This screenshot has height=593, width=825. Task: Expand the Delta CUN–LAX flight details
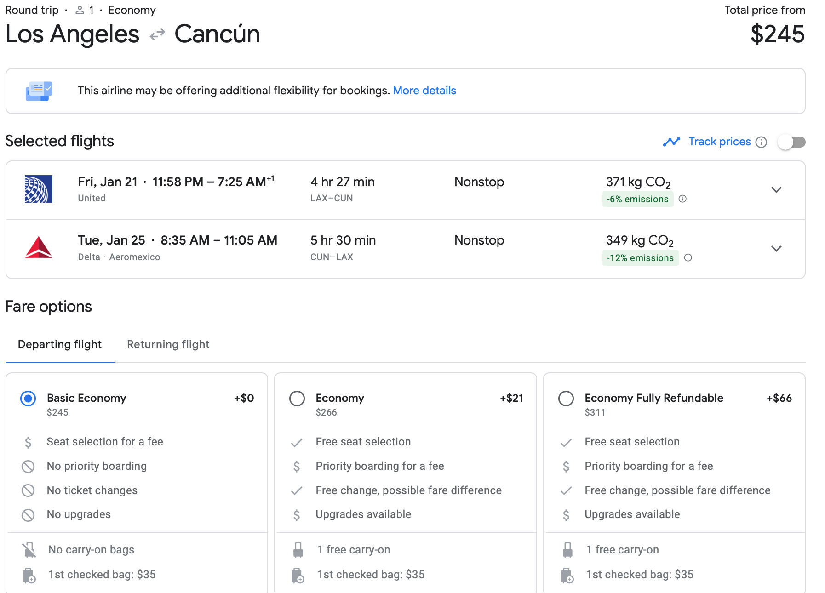[776, 249]
